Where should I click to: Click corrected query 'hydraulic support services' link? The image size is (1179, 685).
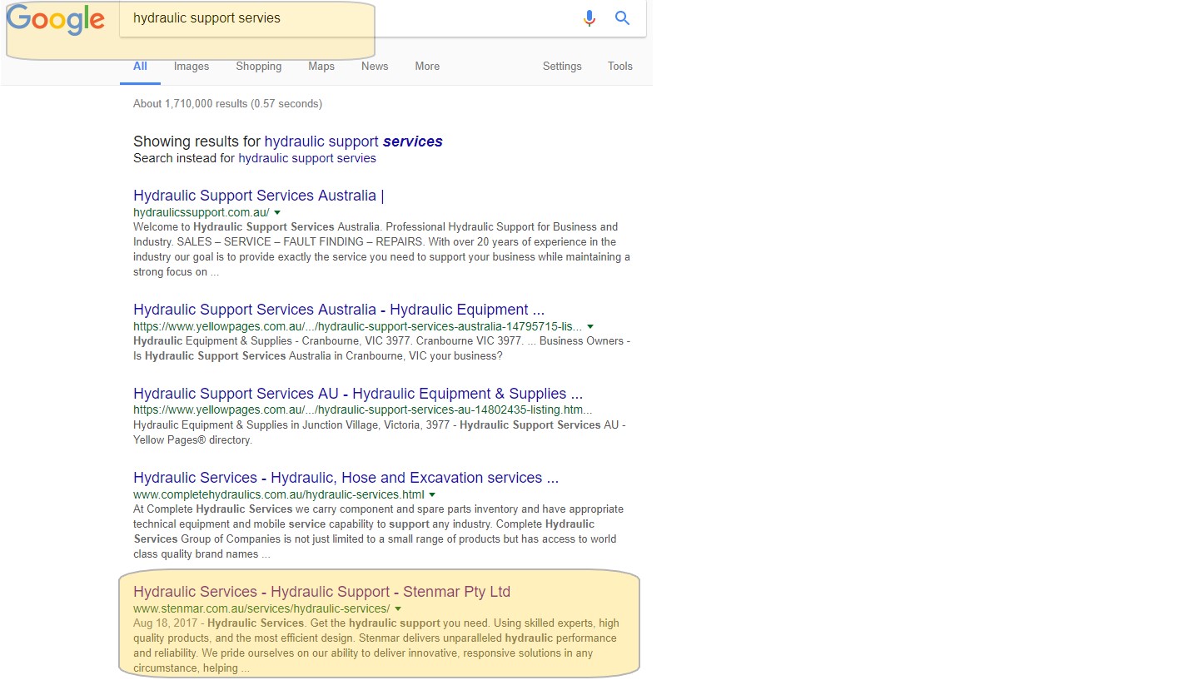pos(354,141)
